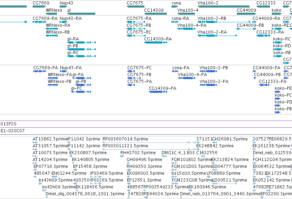Viewport: 292px width, 199px height.
Task: Click the long Vha100-2 gene bar
Action: tap(223, 7)
